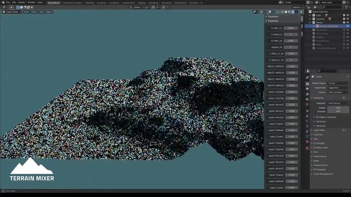Screen dimensions: 351x197
Task: Enable the Freestyle checkbox
Action: (315, 170)
